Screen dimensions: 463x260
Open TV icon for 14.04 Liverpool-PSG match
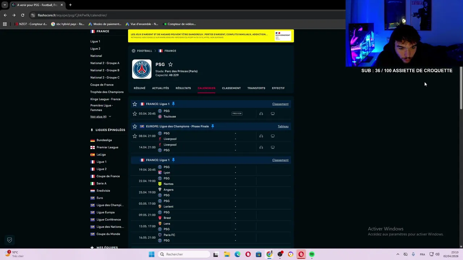point(273,147)
